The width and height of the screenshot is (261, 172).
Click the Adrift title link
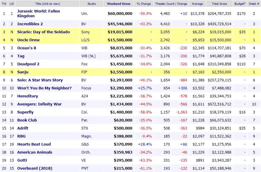pyautogui.click(x=23, y=128)
